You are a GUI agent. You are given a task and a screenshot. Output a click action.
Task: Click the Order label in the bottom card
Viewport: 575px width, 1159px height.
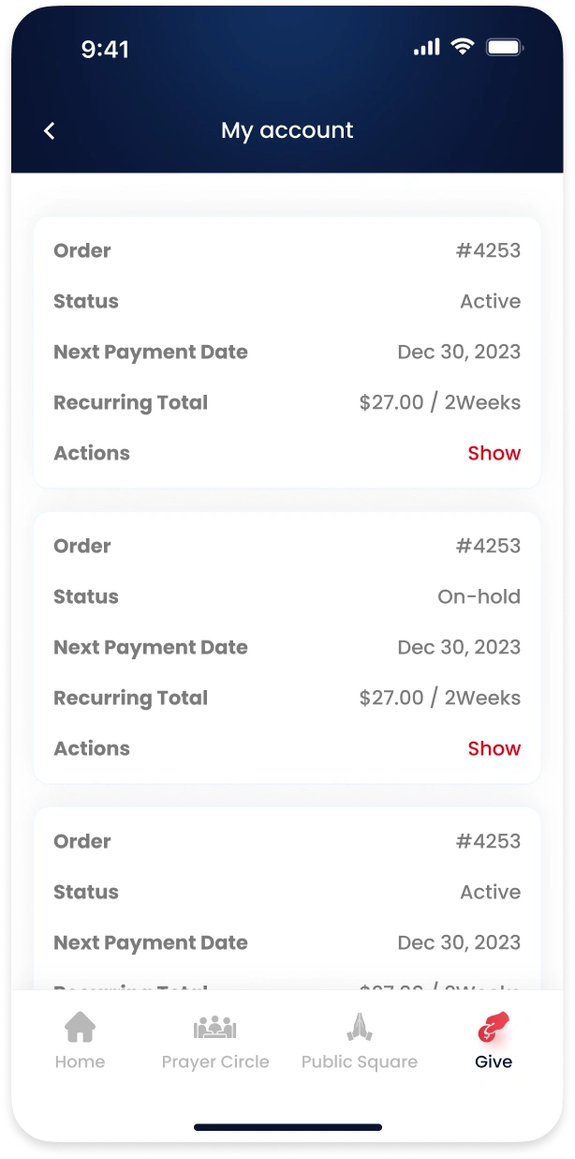[82, 841]
